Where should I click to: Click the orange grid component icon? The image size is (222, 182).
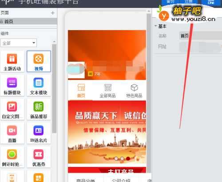[x=39, y=178]
